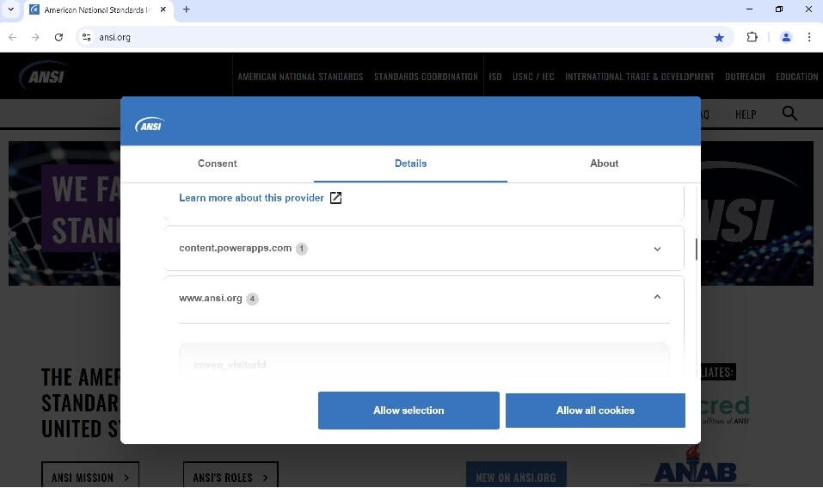Click Allow all cookies button
Viewport: 823px width, 488px height.
tap(595, 411)
